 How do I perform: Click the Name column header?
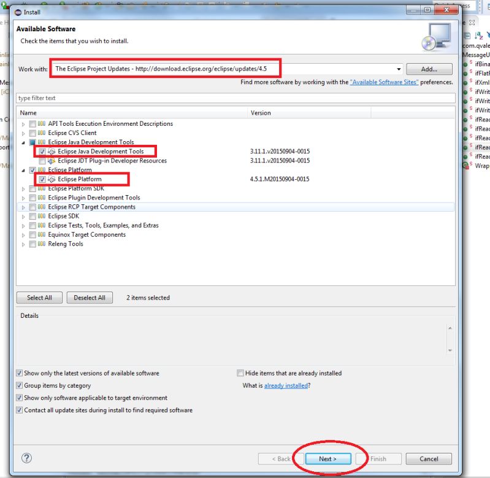click(132, 113)
